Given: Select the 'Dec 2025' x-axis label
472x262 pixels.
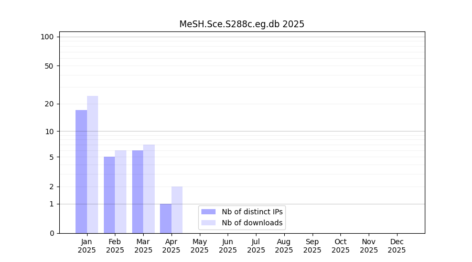Looking at the screenshot, I should point(396,246).
